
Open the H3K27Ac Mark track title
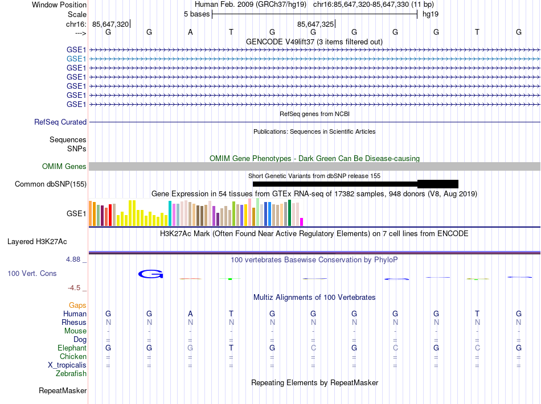coord(314,234)
